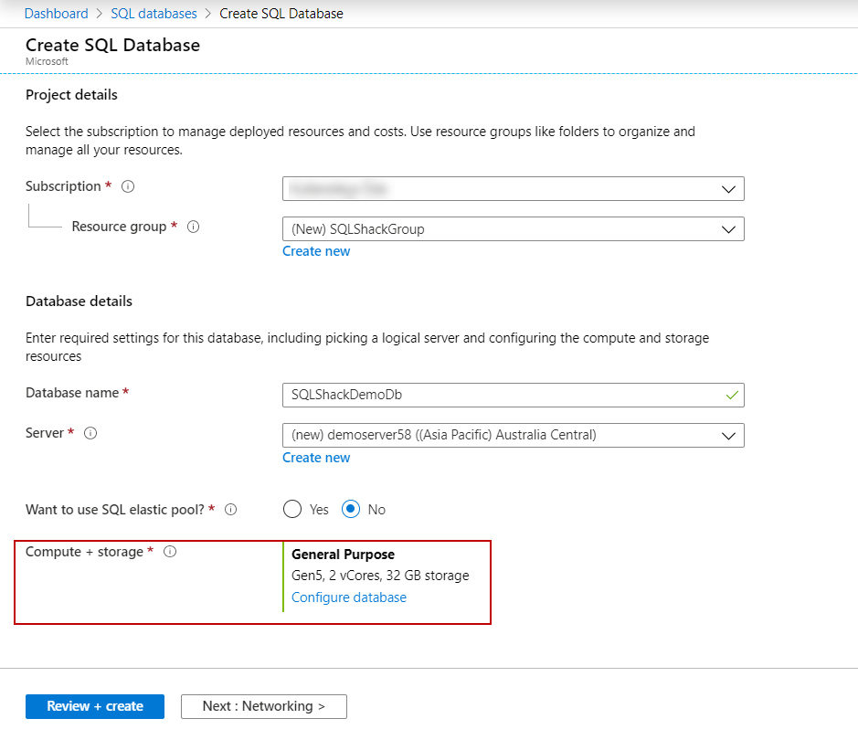Click Create new under Resource group
Screen dimensions: 858x740
pyautogui.click(x=316, y=251)
